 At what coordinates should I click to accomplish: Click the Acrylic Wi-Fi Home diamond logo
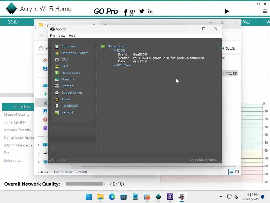click(11, 8)
